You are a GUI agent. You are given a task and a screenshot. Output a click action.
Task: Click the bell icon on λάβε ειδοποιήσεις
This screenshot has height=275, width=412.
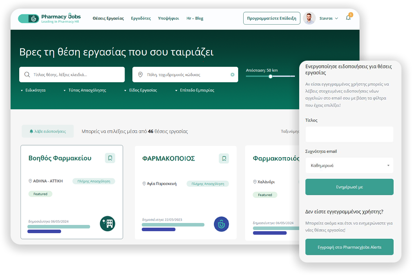click(32, 131)
